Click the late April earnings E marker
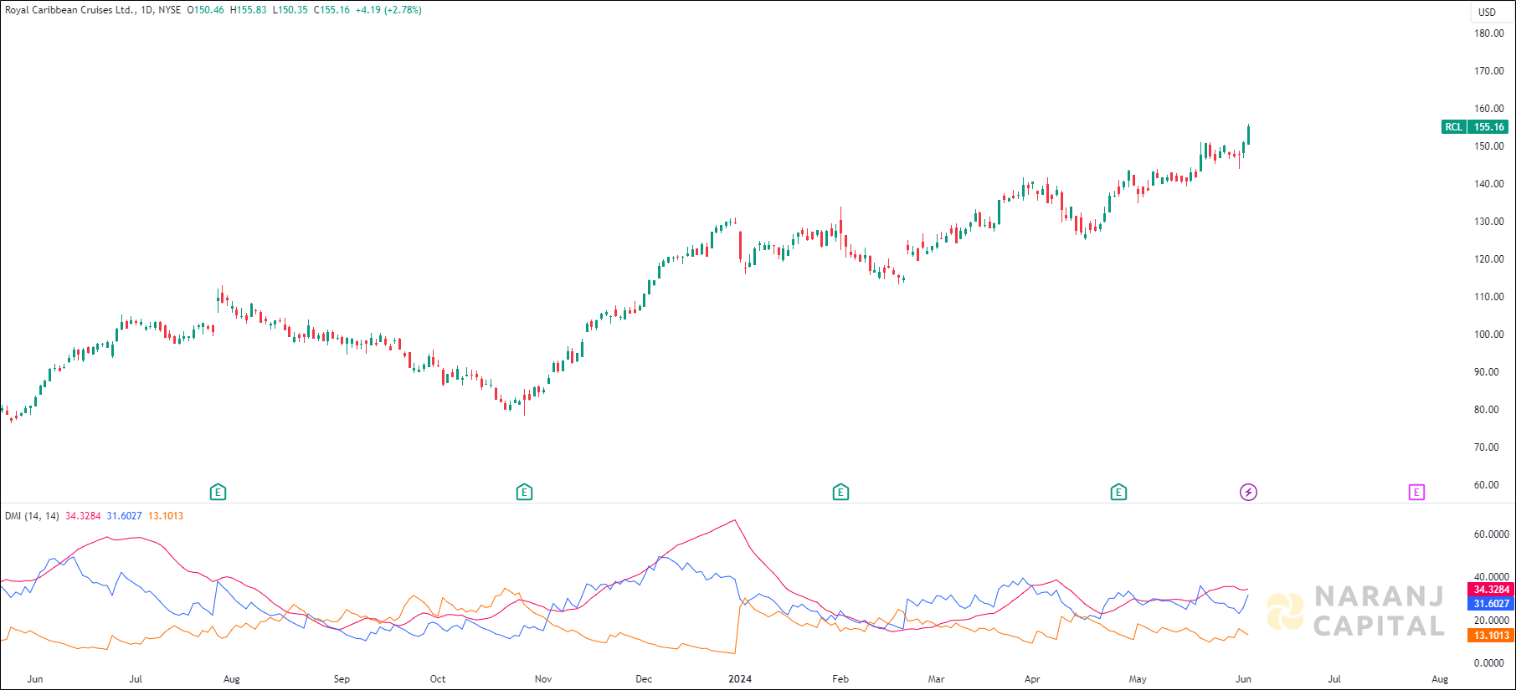Screen dimensions: 1516x690 [x=1118, y=492]
